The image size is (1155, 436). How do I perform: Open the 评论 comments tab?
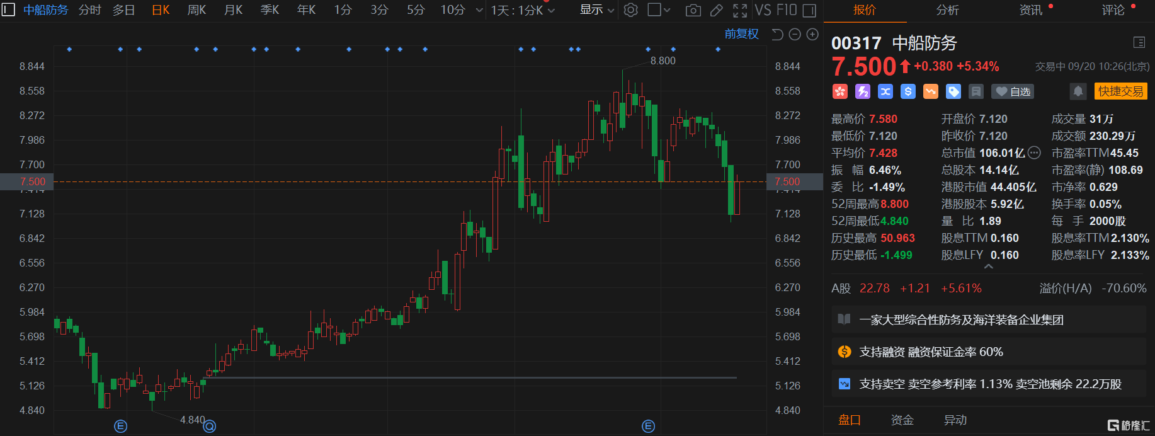point(1113,10)
